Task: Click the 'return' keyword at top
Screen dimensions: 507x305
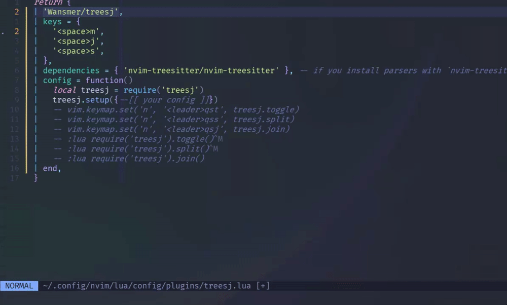Action: [48, 3]
